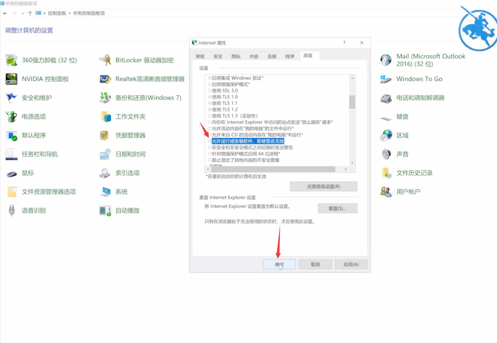Open 360强力卸载 (32 位) icon
This screenshot has height=343, width=497.
[x=11, y=60]
